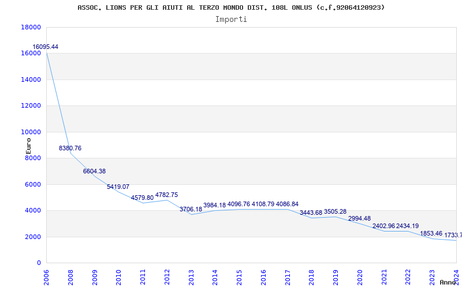
Task: Click the Euro y-axis label
Action: point(28,146)
